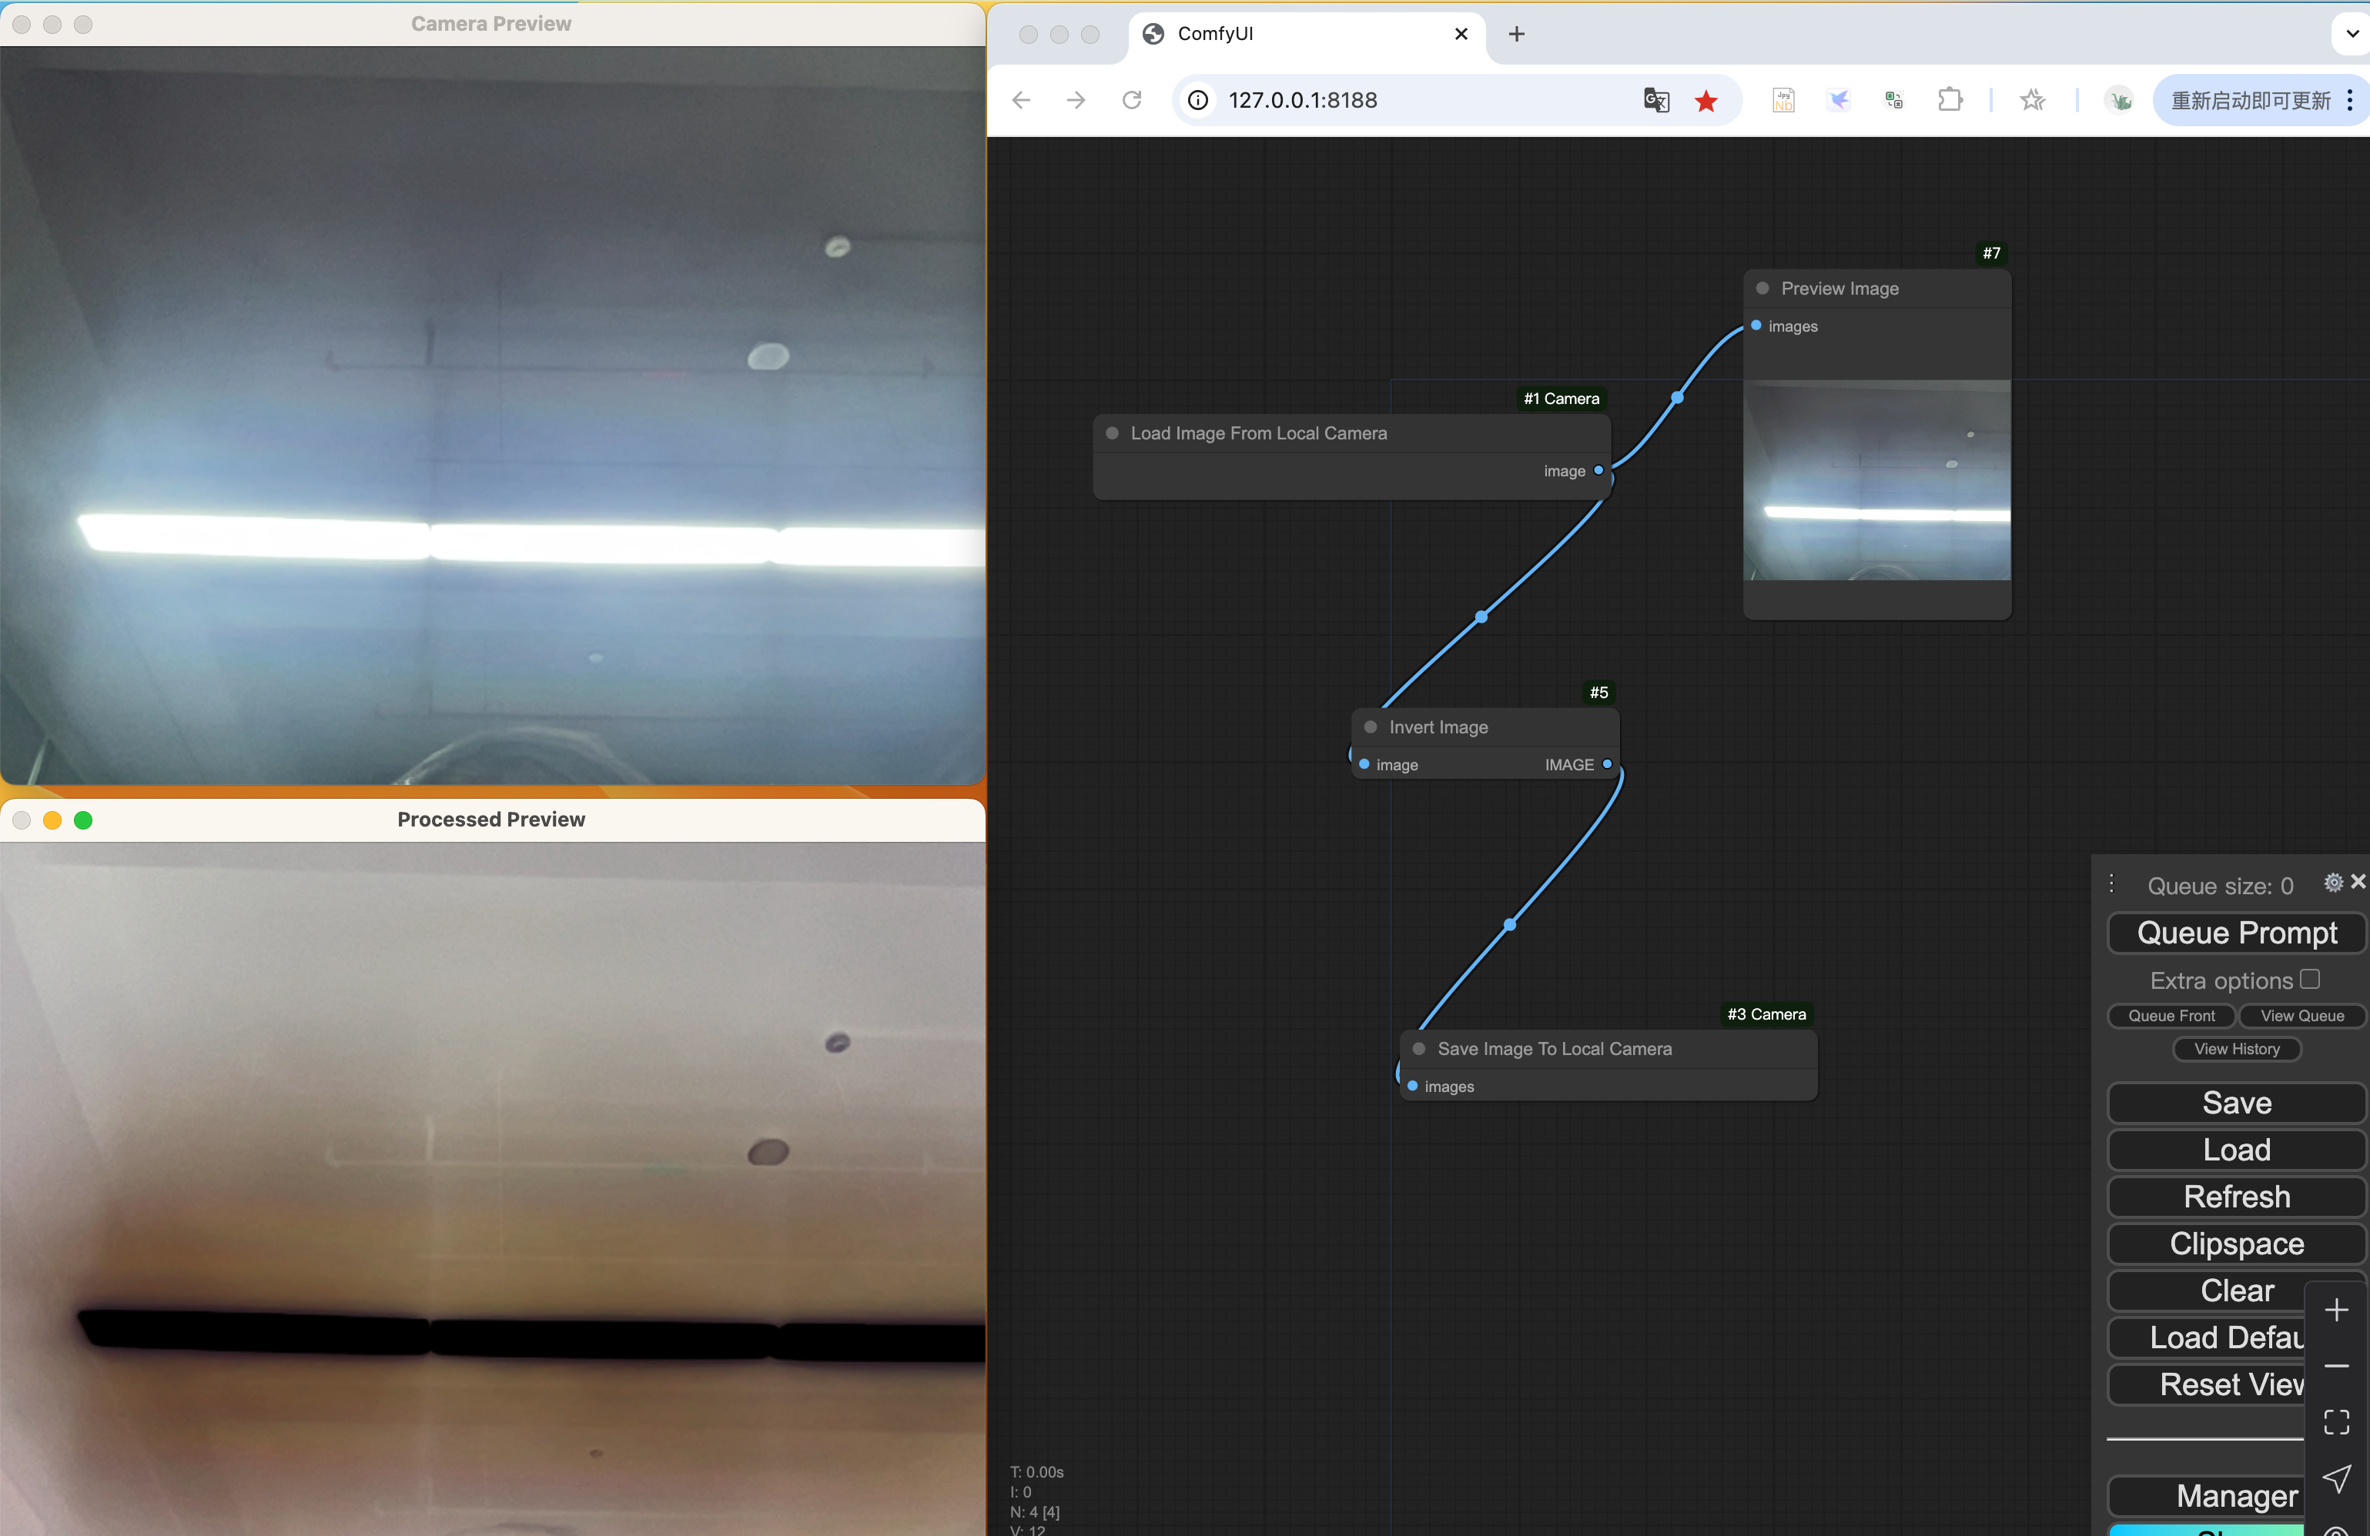Click the paper plane send icon
The width and height of the screenshot is (2370, 1536).
[2336, 1478]
